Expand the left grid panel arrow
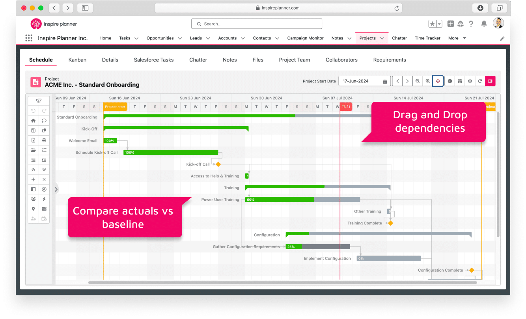The height and width of the screenshot is (319, 526). tap(56, 189)
